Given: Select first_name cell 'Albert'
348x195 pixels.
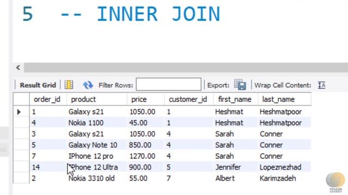Looking at the screenshot, I should point(225,178).
